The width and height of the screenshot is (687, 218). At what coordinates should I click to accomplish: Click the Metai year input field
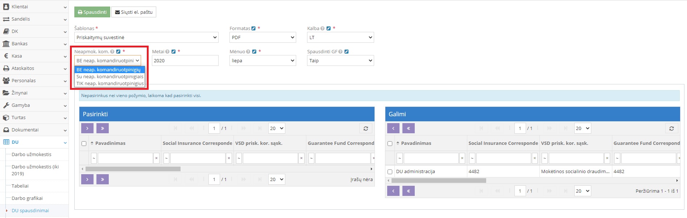pyautogui.click(x=185, y=61)
